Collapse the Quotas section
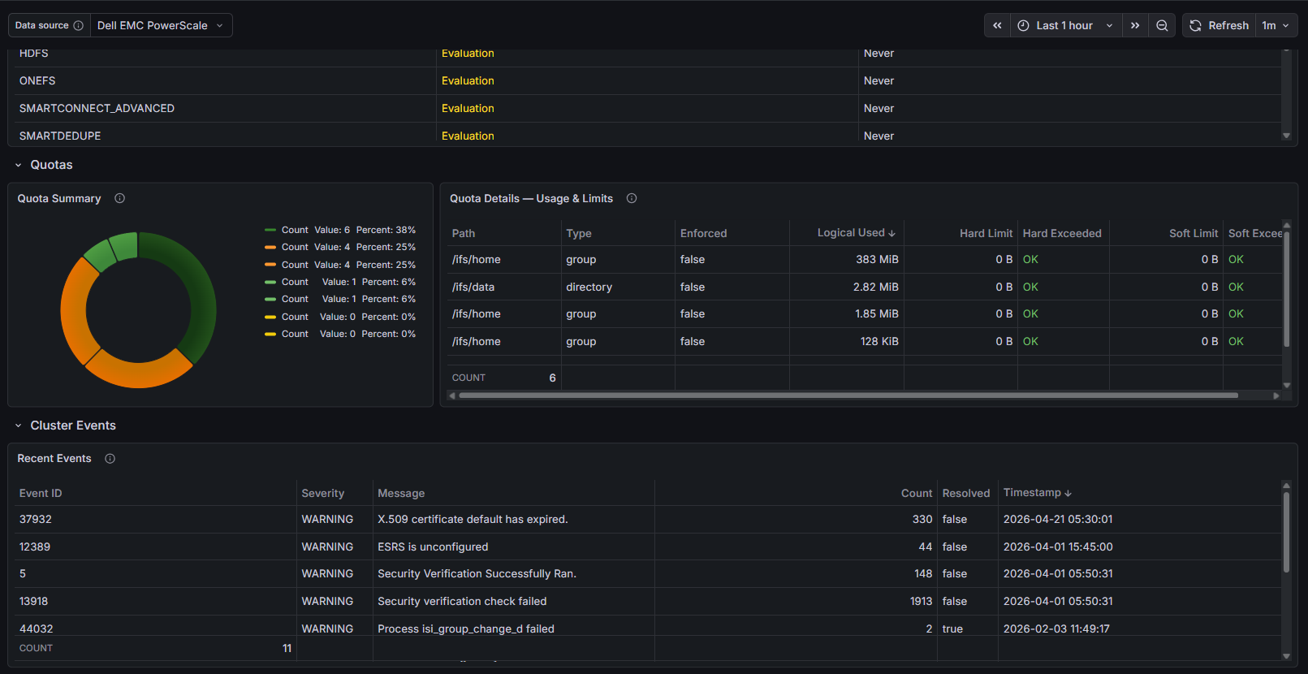This screenshot has height=674, width=1308. [x=19, y=165]
